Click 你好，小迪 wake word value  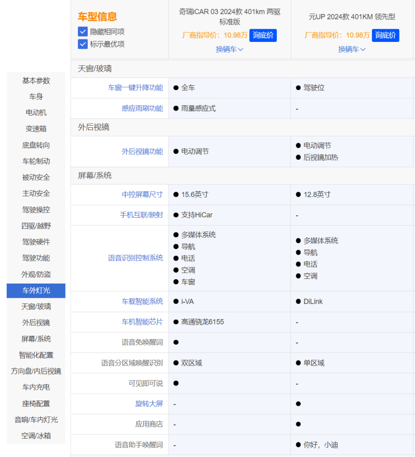coord(321,445)
